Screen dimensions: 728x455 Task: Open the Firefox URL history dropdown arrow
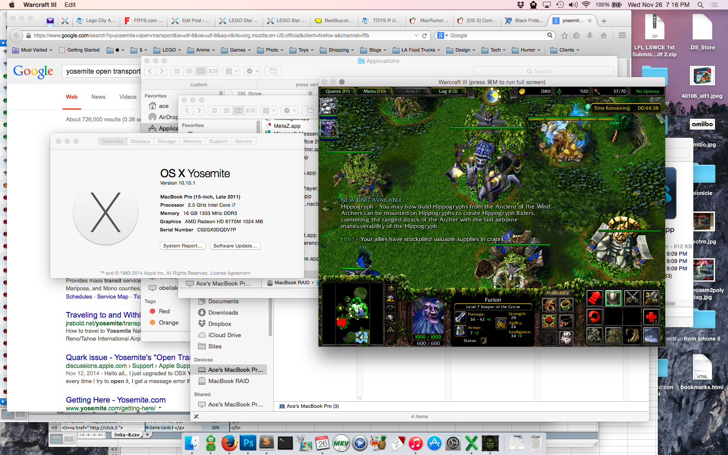pos(416,36)
